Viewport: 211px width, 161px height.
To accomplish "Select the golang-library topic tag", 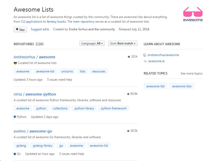I will (42, 146).
